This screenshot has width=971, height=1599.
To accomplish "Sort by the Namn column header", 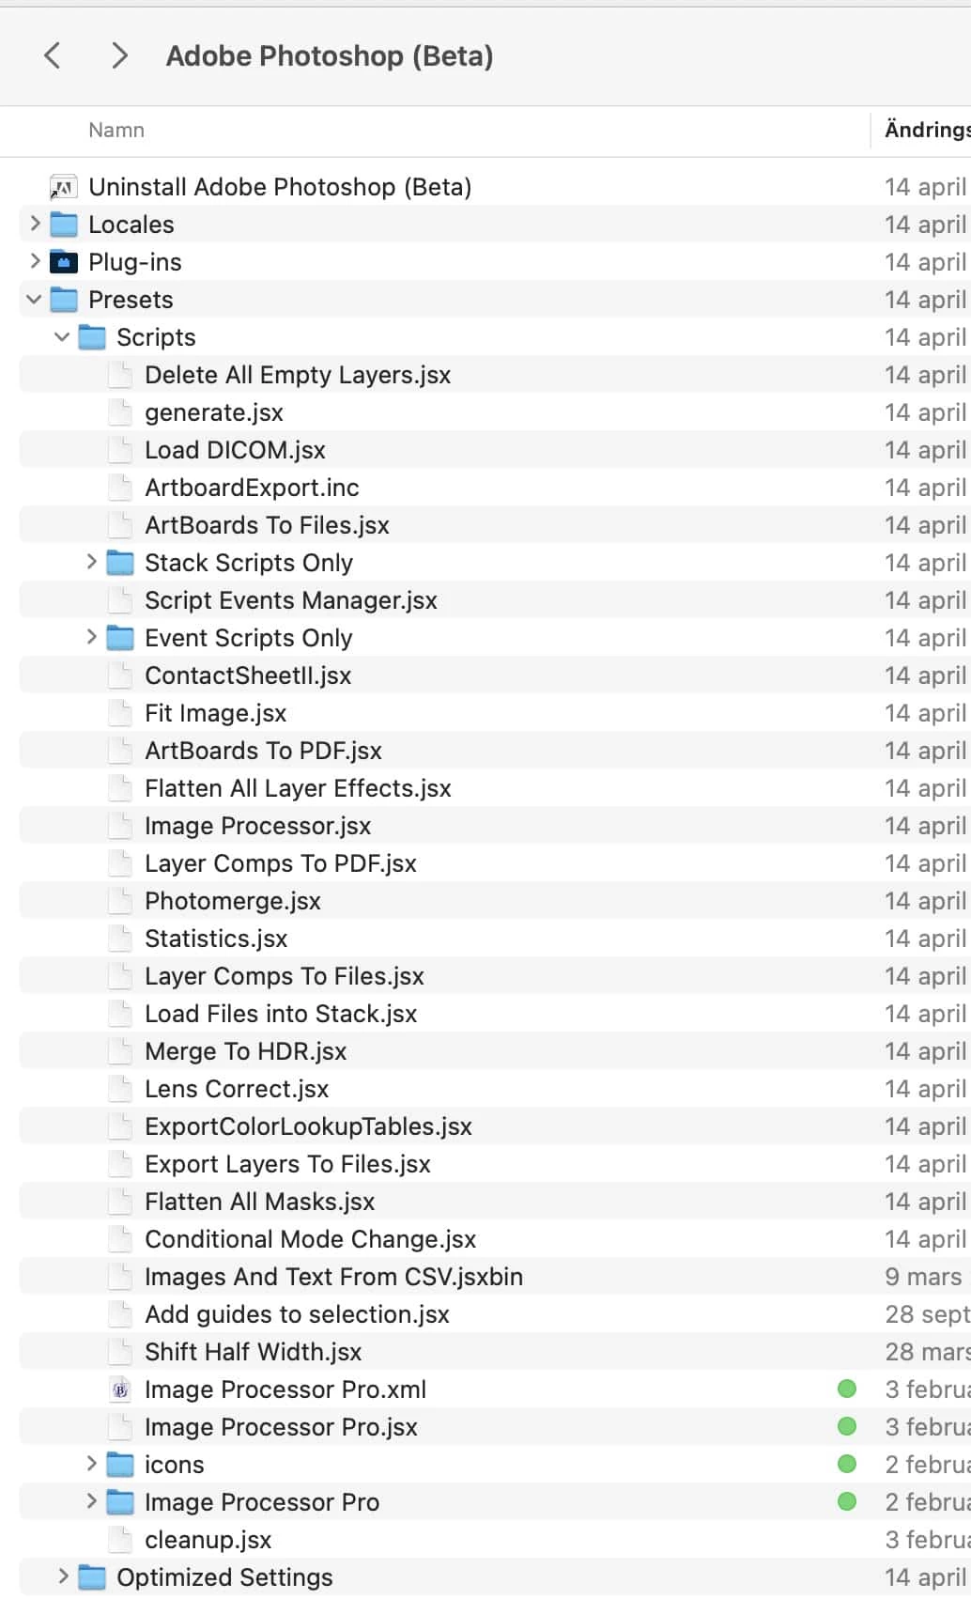I will [116, 131].
